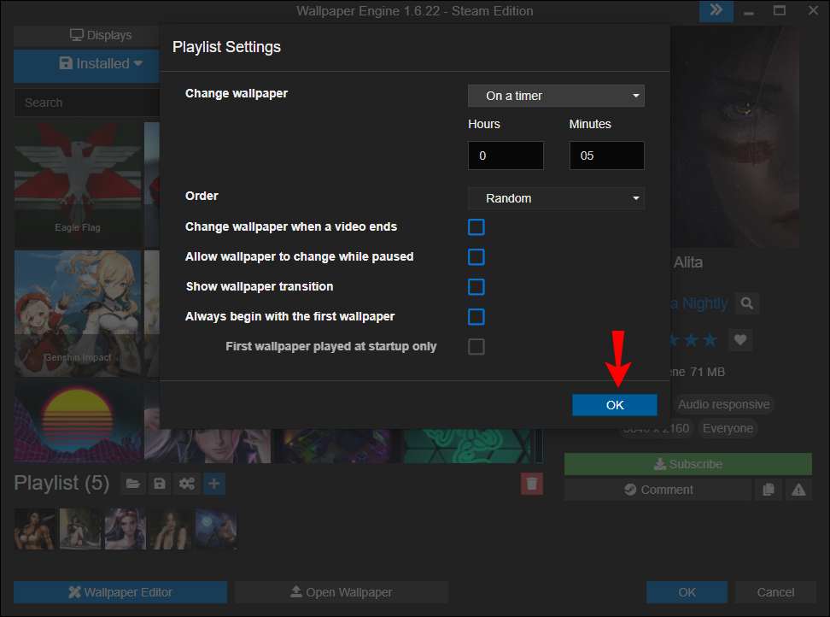
Task: Tick Always begin with the first wallpaper
Action: pyautogui.click(x=476, y=317)
